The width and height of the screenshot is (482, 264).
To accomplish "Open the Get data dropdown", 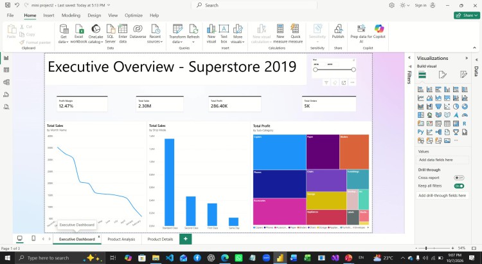I will (64, 34).
